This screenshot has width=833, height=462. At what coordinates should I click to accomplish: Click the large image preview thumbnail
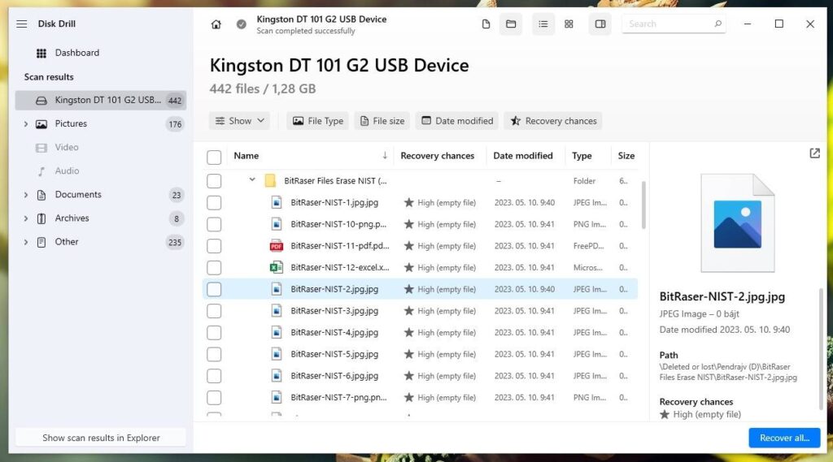tap(737, 223)
